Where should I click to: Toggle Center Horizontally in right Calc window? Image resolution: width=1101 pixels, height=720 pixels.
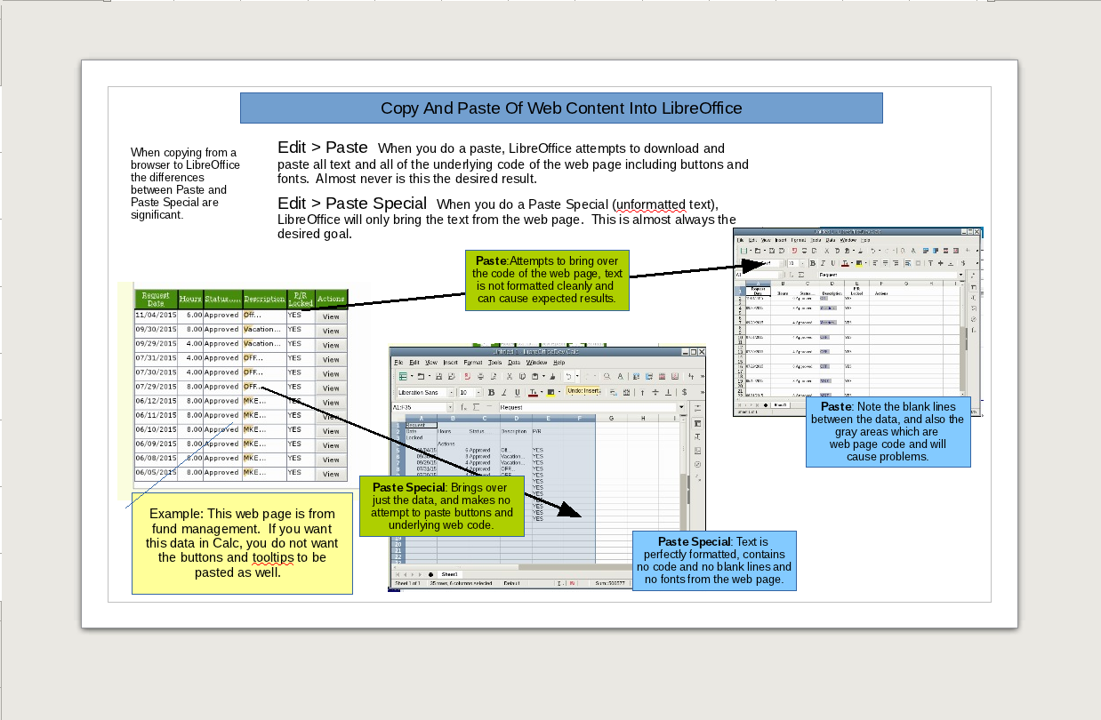point(886,263)
